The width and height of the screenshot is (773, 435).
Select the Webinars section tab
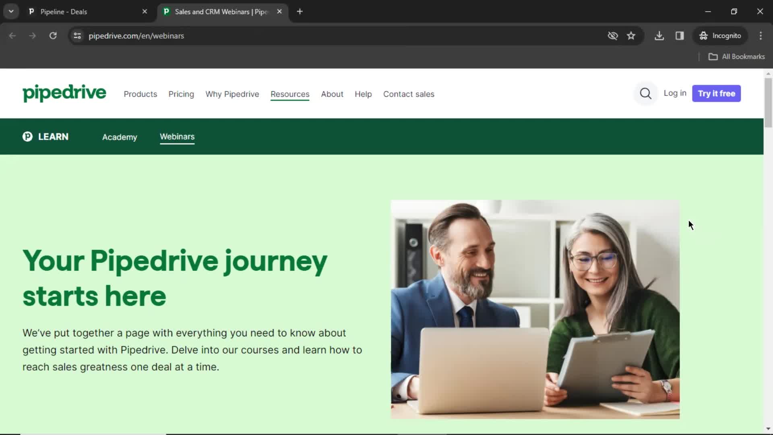point(177,137)
